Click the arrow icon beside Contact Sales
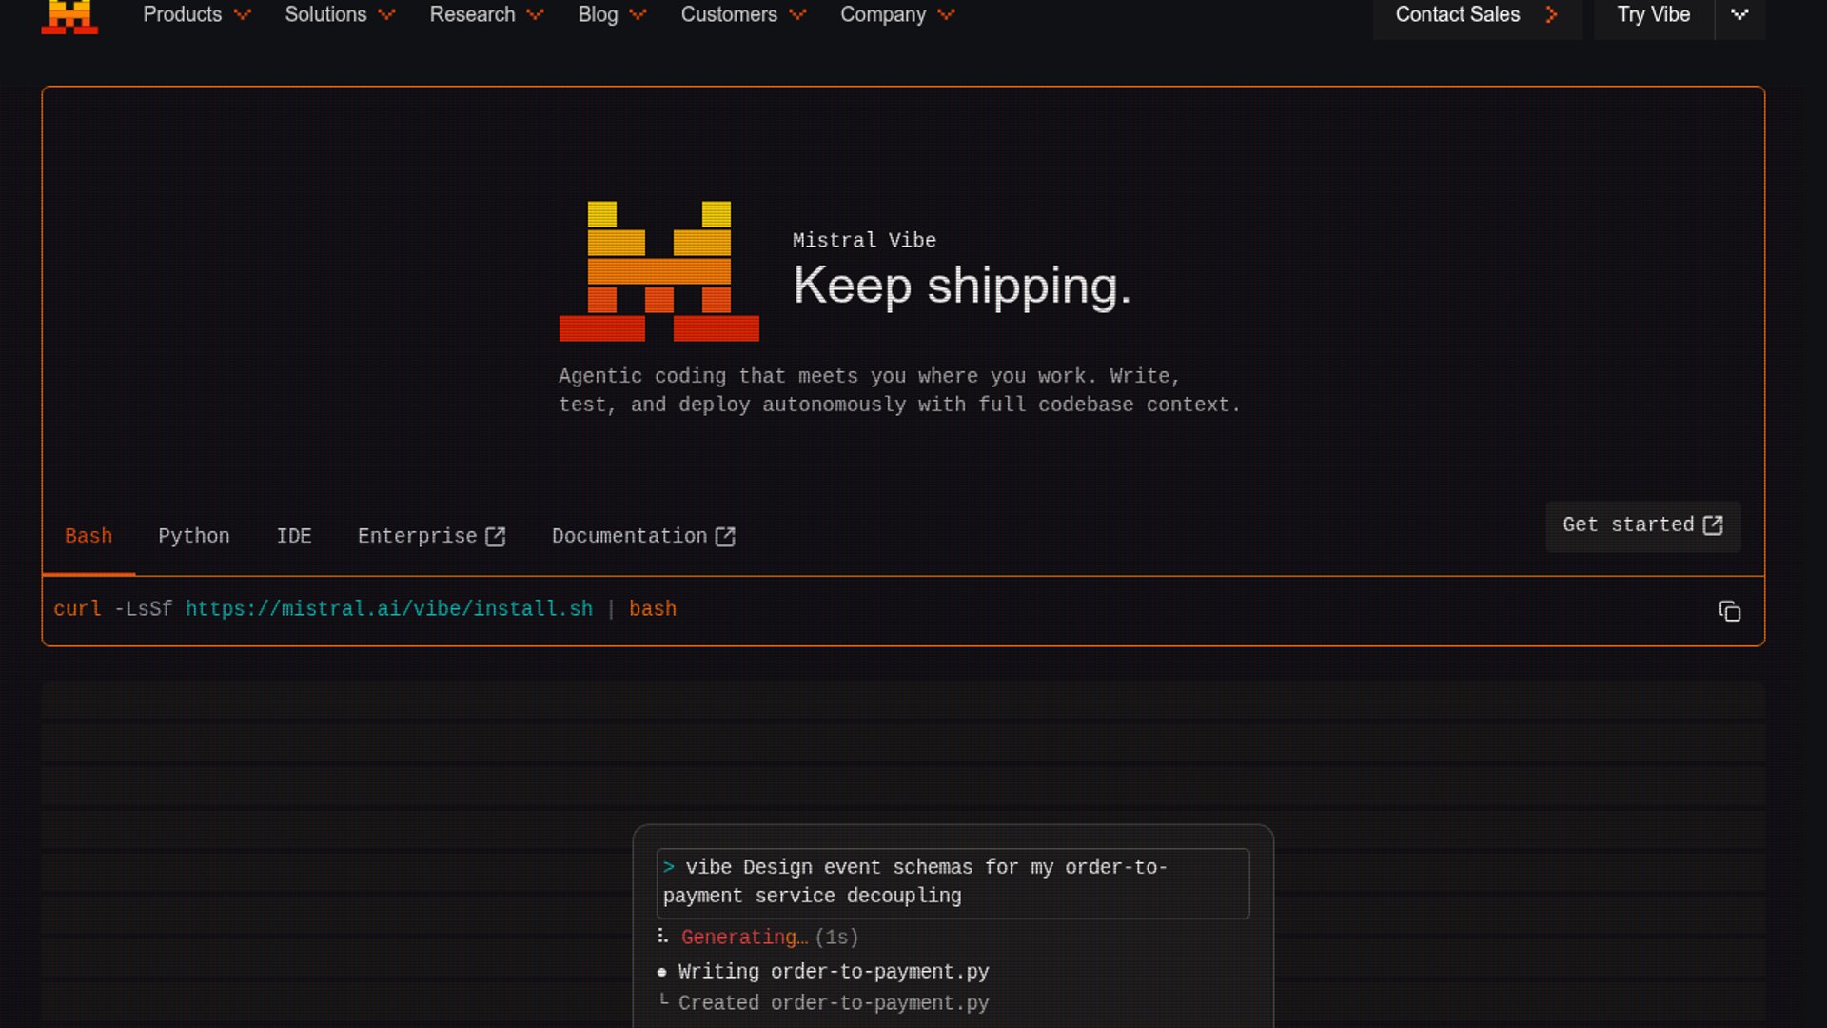The image size is (1827, 1028). (x=1552, y=14)
